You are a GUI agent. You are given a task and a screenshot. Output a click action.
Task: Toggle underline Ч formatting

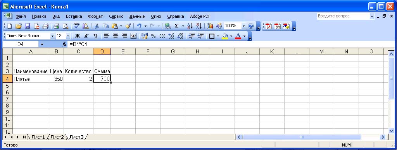click(95, 36)
